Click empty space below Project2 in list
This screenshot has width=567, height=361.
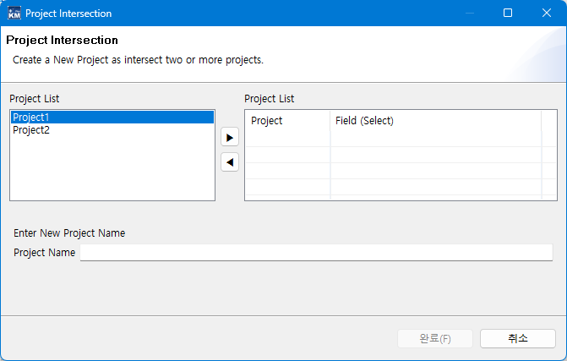112,169
